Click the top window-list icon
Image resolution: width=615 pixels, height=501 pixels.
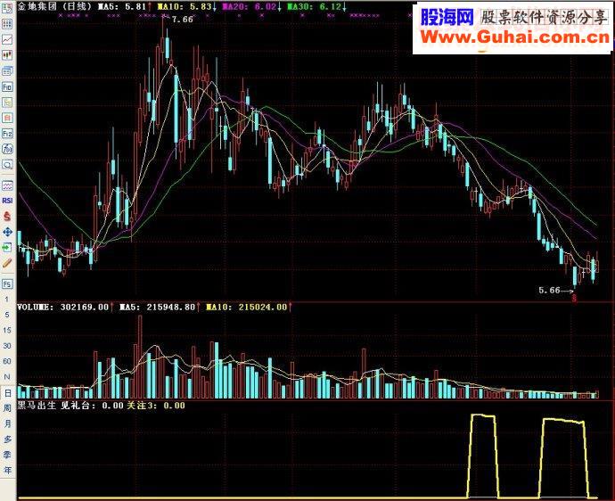coord(7,9)
